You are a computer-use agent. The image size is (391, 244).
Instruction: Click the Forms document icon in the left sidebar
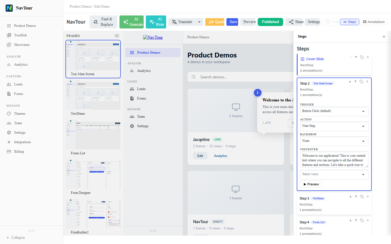click(9, 94)
